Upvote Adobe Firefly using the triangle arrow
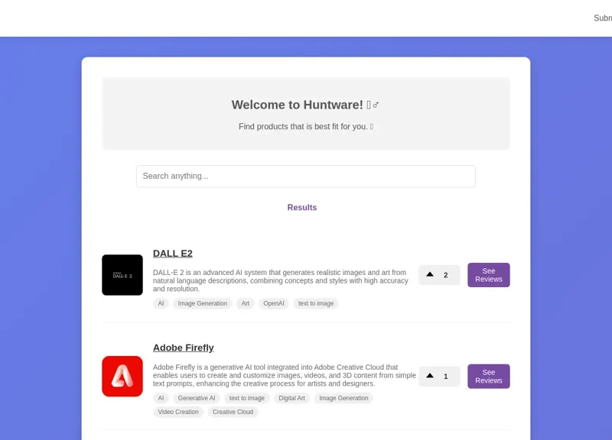 [430, 376]
